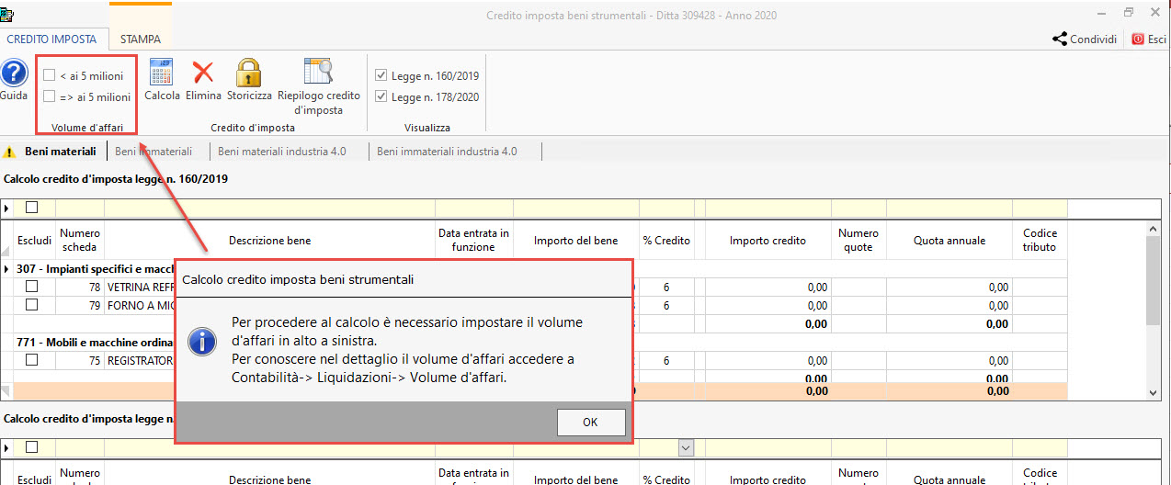This screenshot has width=1171, height=485.
Task: Click the Numero quote cell of scheda 78
Action: coord(858,287)
